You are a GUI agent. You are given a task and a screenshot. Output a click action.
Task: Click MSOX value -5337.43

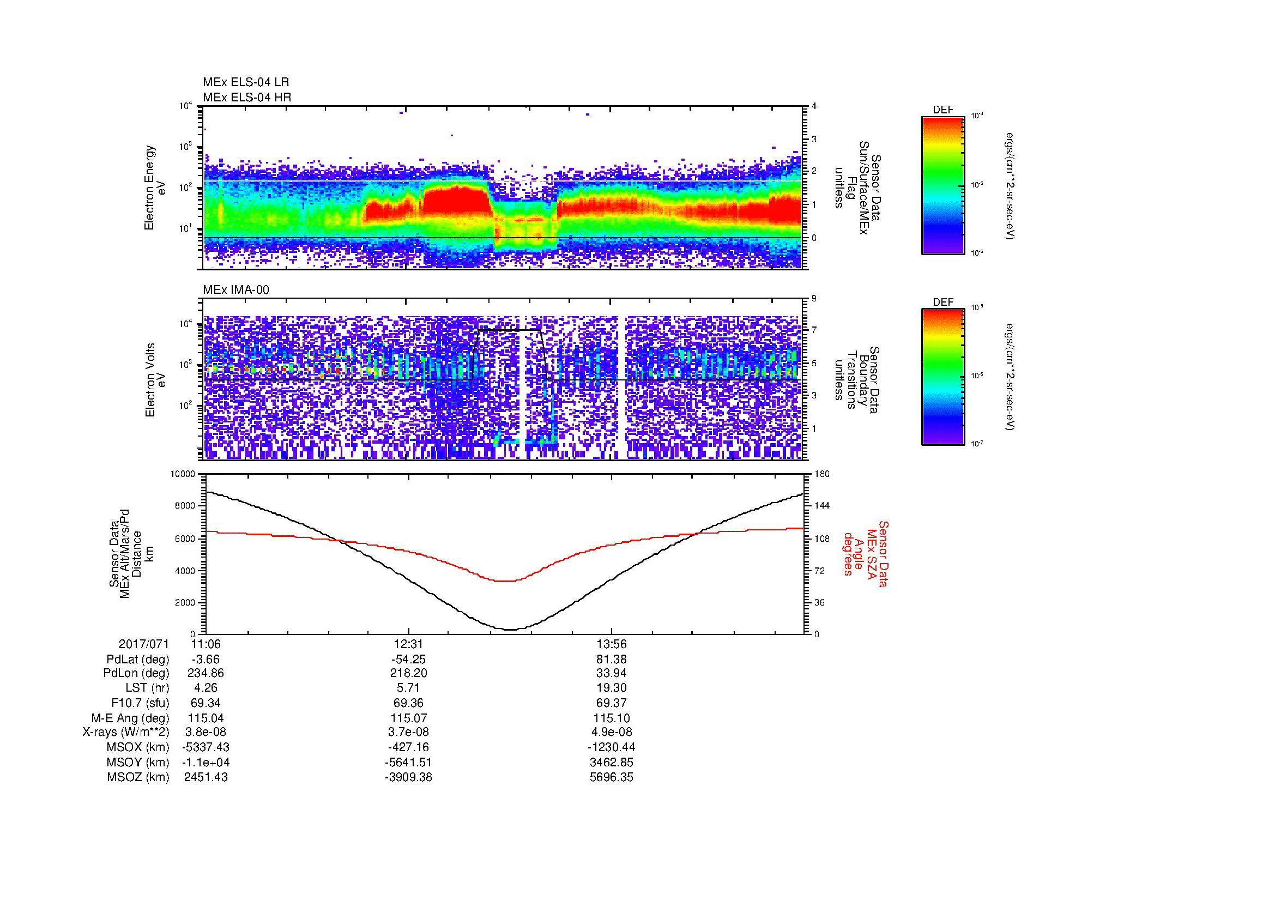coord(206,747)
